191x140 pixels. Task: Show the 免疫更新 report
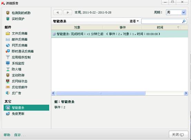(x=18, y=113)
